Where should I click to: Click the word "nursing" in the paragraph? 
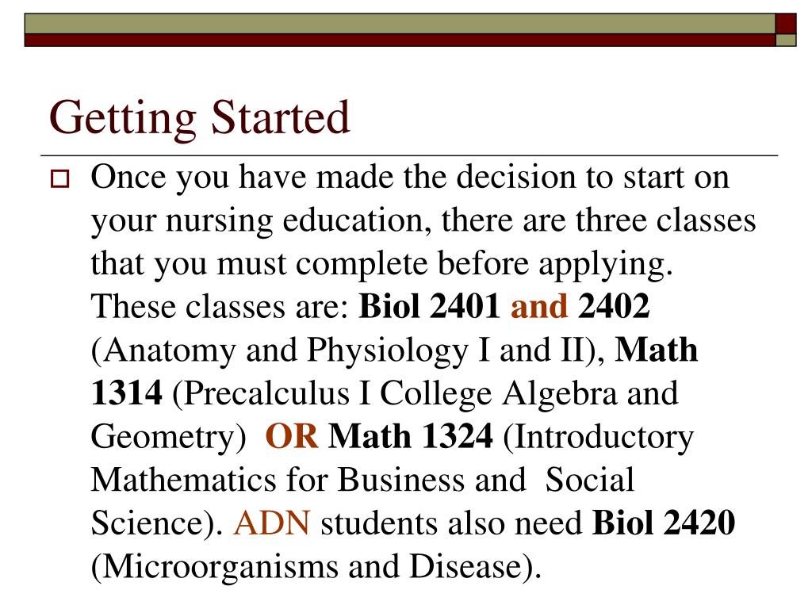[x=219, y=222]
